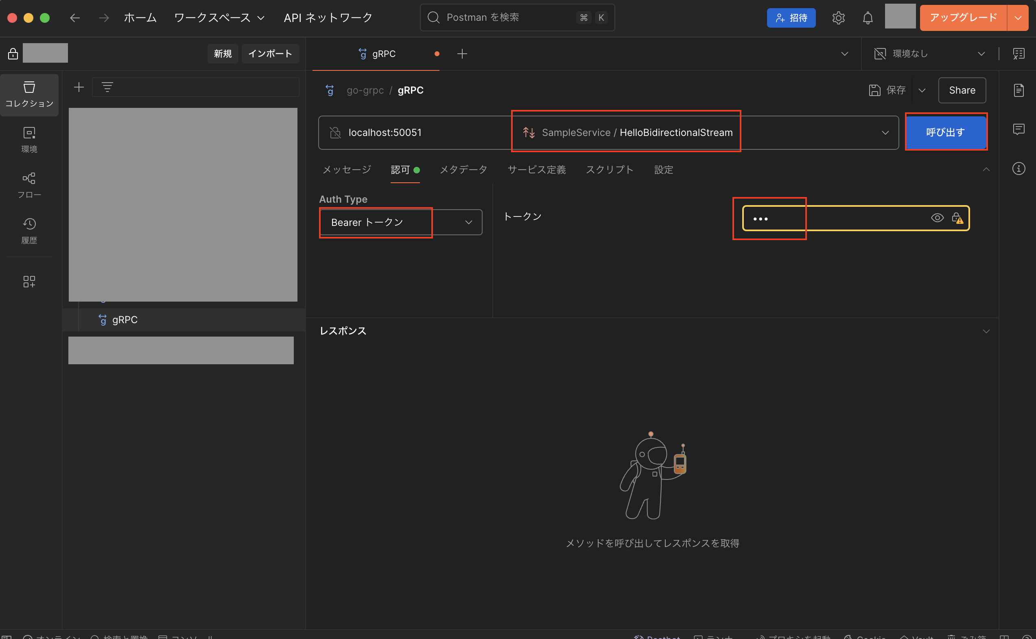Click the 保存 save button
The image size is (1036, 639).
pos(887,90)
